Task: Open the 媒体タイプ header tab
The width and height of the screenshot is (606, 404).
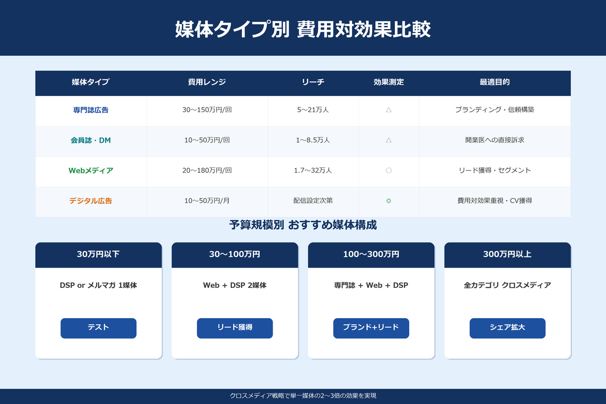Action: point(90,83)
